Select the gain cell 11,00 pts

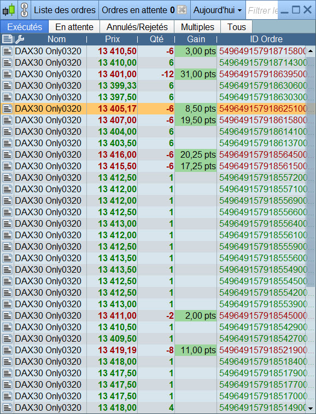click(x=196, y=350)
